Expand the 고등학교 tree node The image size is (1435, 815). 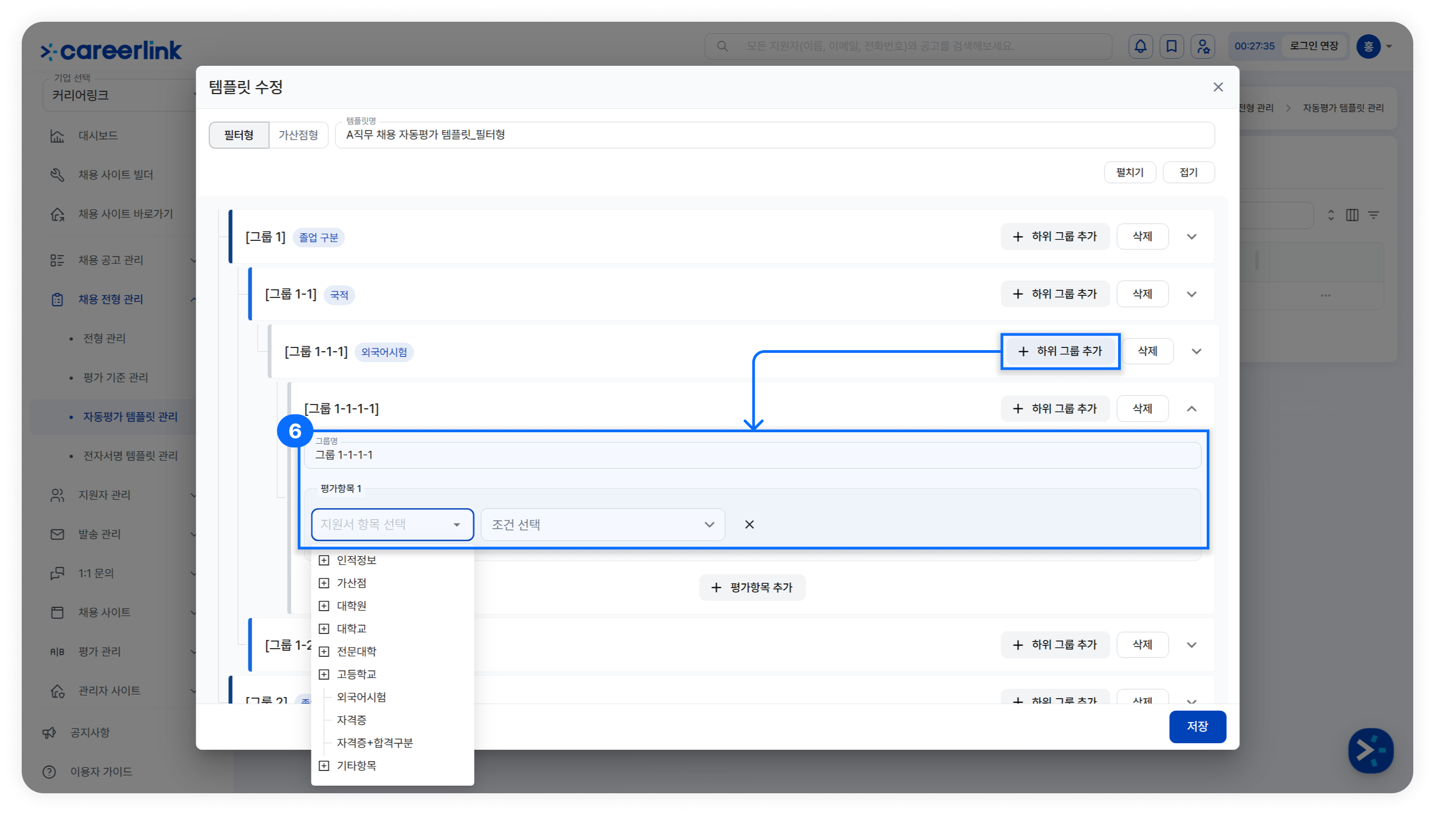point(323,675)
